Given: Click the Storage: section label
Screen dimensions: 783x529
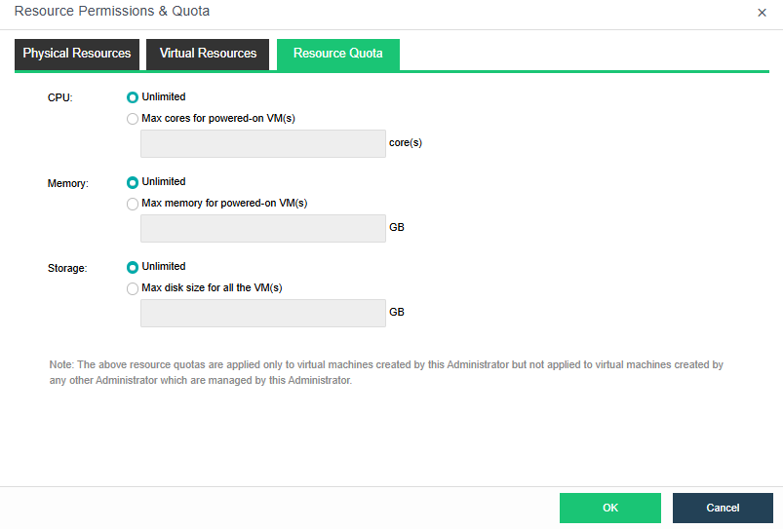Looking at the screenshot, I should (x=67, y=268).
